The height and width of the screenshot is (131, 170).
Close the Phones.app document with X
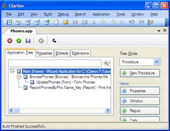point(165,31)
